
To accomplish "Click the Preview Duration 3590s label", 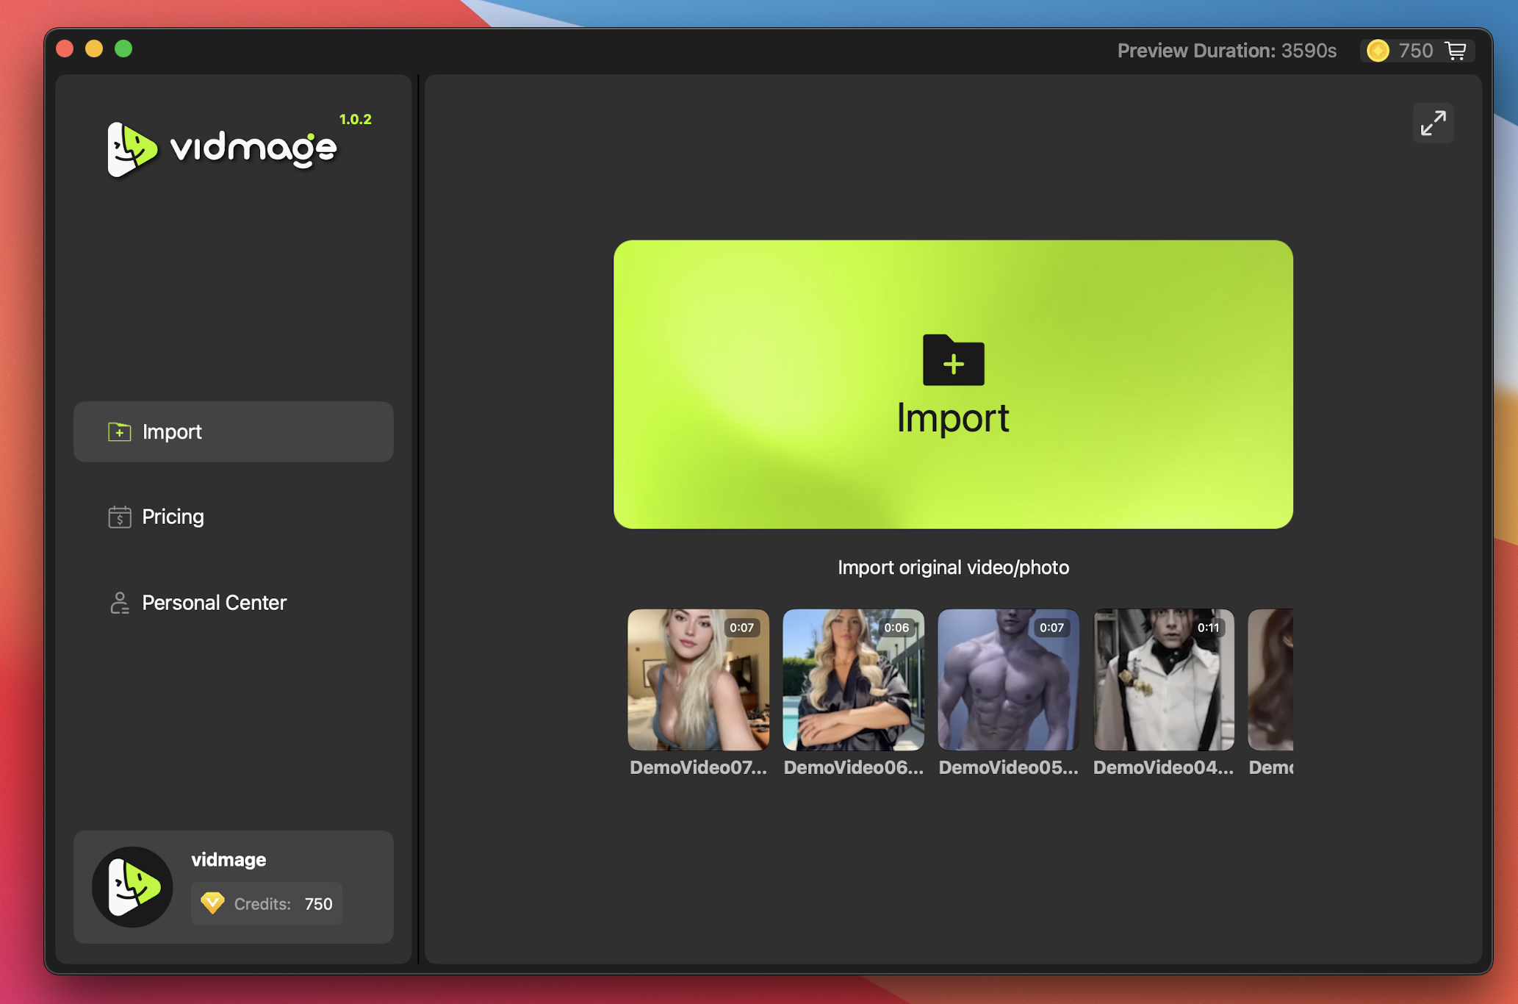I will (x=1226, y=51).
